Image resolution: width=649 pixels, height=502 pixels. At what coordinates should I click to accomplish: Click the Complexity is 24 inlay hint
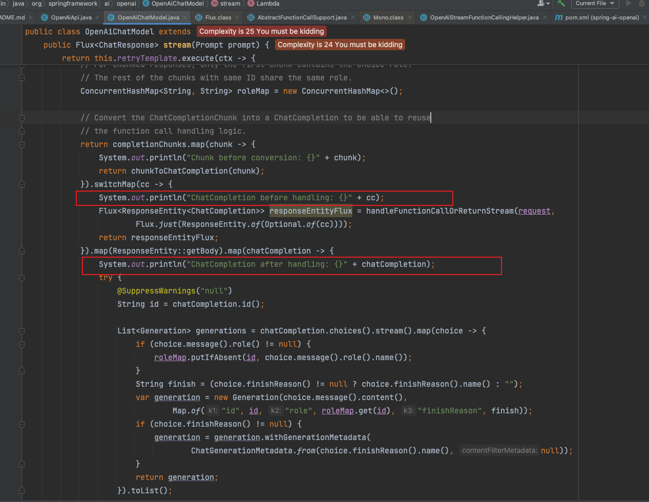point(340,45)
